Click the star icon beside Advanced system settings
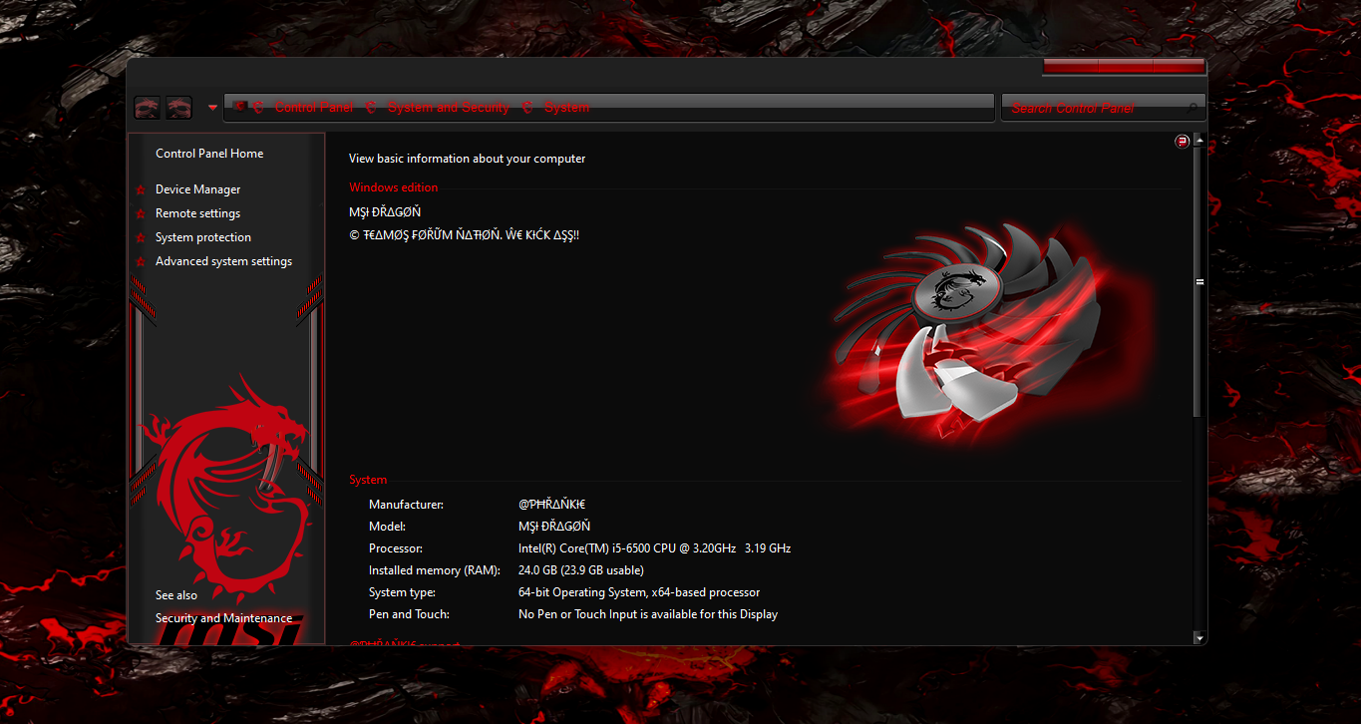This screenshot has height=724, width=1361. [x=141, y=261]
